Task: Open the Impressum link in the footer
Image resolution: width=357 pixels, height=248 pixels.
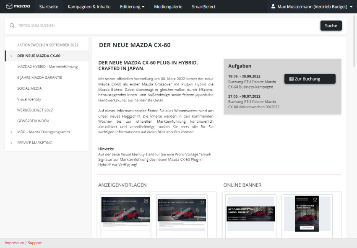Action: pos(14,243)
